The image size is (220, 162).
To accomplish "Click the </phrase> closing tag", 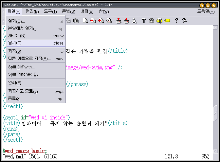I will point(77,84).
